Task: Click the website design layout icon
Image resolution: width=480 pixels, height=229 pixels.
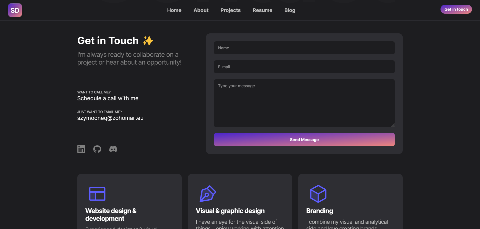Action: point(97,194)
